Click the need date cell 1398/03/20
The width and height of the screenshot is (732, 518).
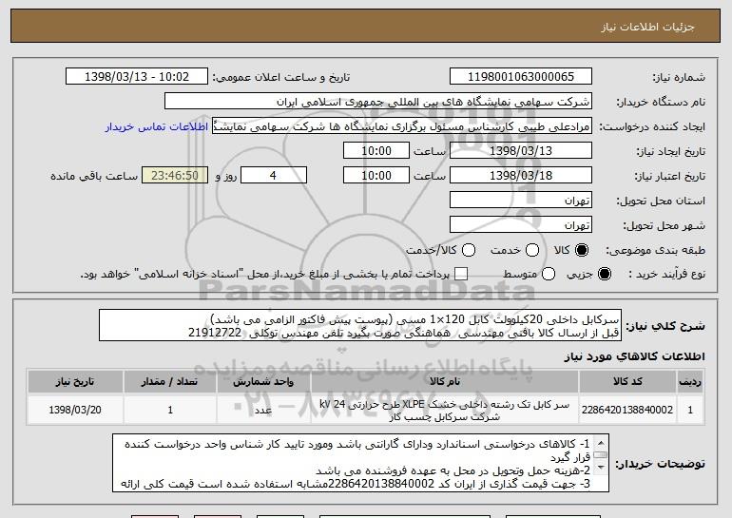(75, 410)
